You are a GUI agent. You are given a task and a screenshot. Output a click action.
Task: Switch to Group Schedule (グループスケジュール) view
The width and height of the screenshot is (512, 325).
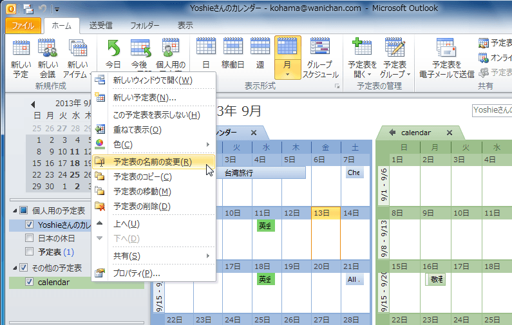320,58
